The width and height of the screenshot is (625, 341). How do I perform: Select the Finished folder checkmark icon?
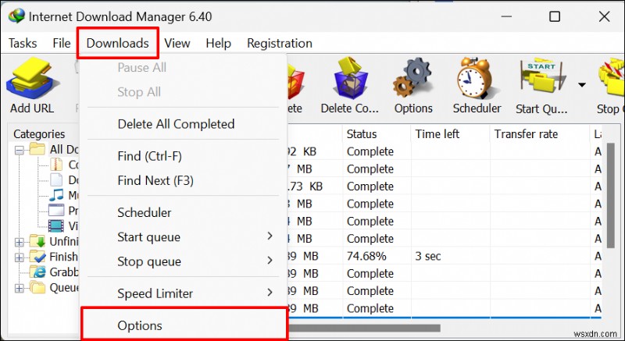tap(37, 257)
